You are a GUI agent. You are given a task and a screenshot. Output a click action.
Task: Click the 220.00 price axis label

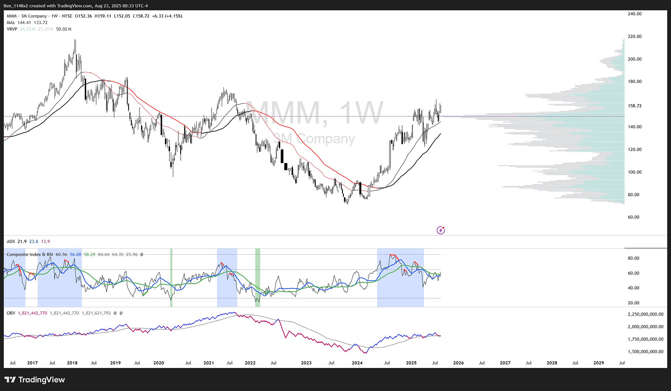tap(635, 36)
